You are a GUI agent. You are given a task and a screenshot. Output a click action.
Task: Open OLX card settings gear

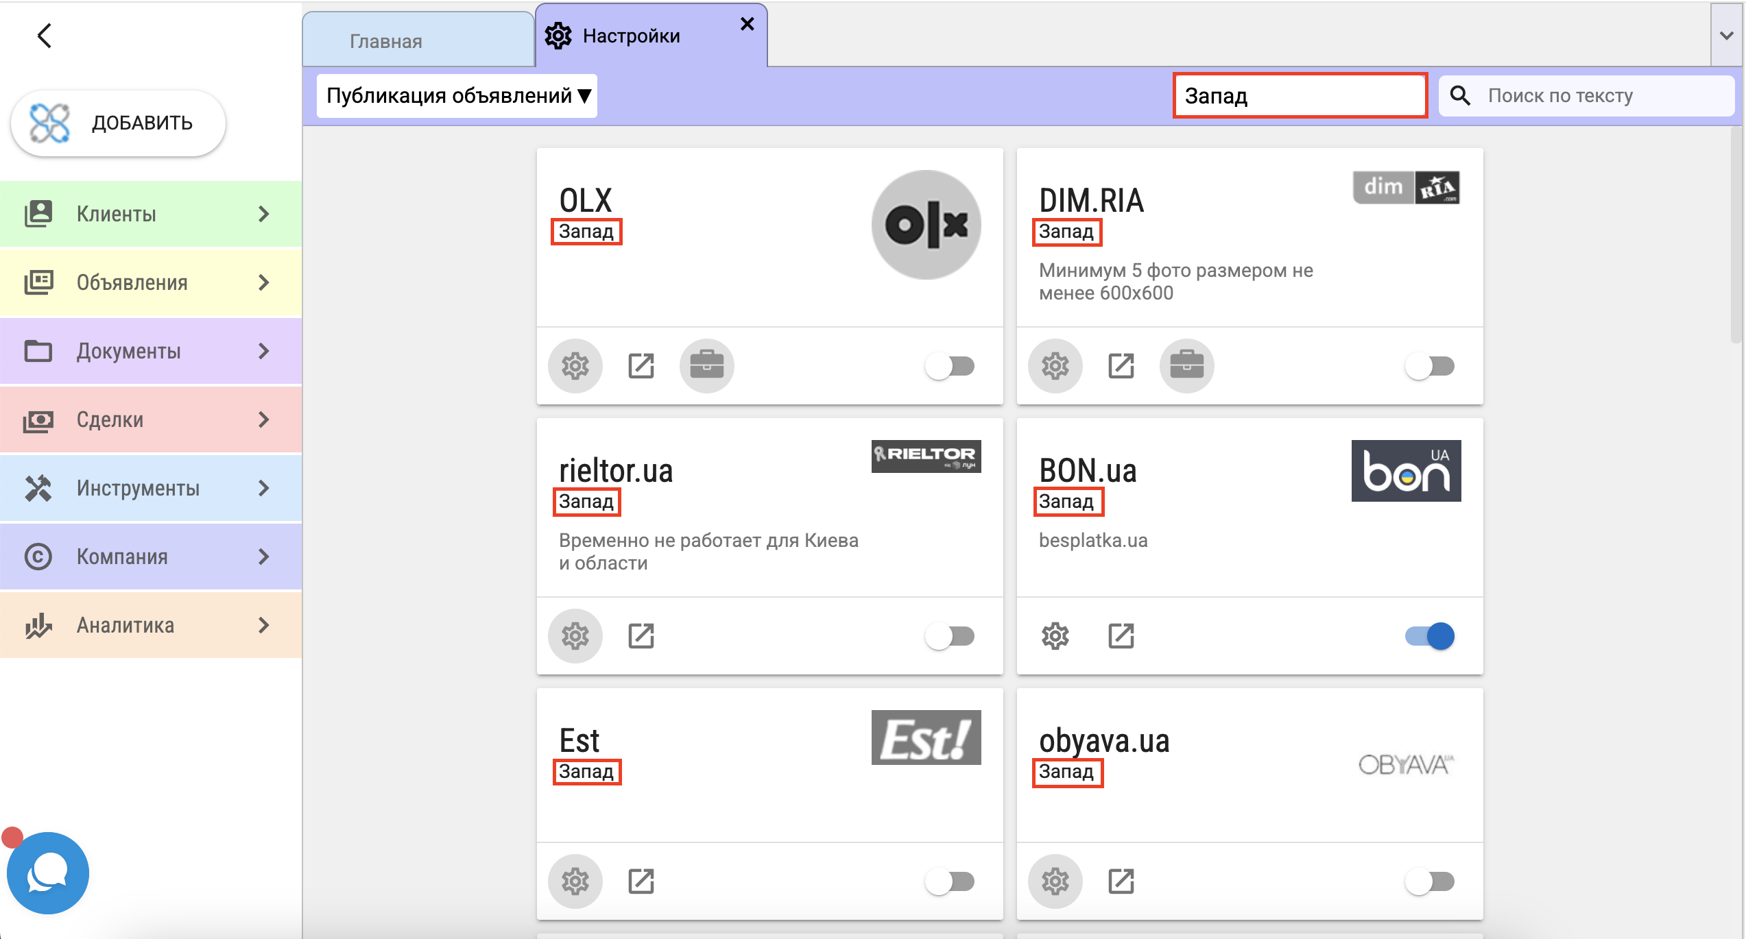(x=575, y=366)
